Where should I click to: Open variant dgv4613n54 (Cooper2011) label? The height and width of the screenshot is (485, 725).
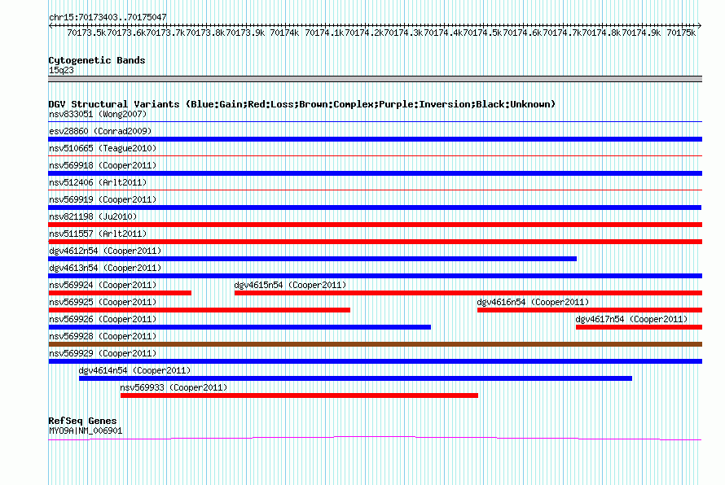(x=105, y=268)
